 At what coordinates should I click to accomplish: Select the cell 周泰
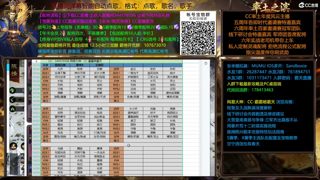click(172, 109)
